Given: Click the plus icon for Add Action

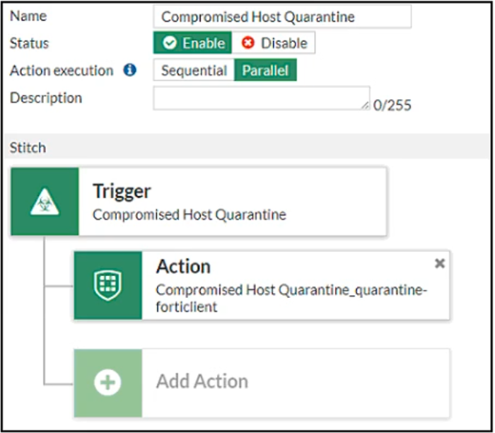Looking at the screenshot, I should tap(107, 383).
